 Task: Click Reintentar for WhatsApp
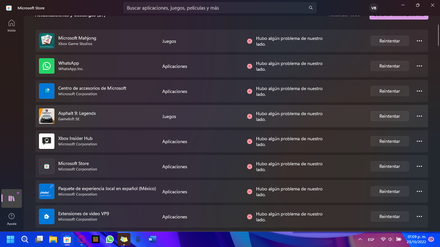click(390, 66)
